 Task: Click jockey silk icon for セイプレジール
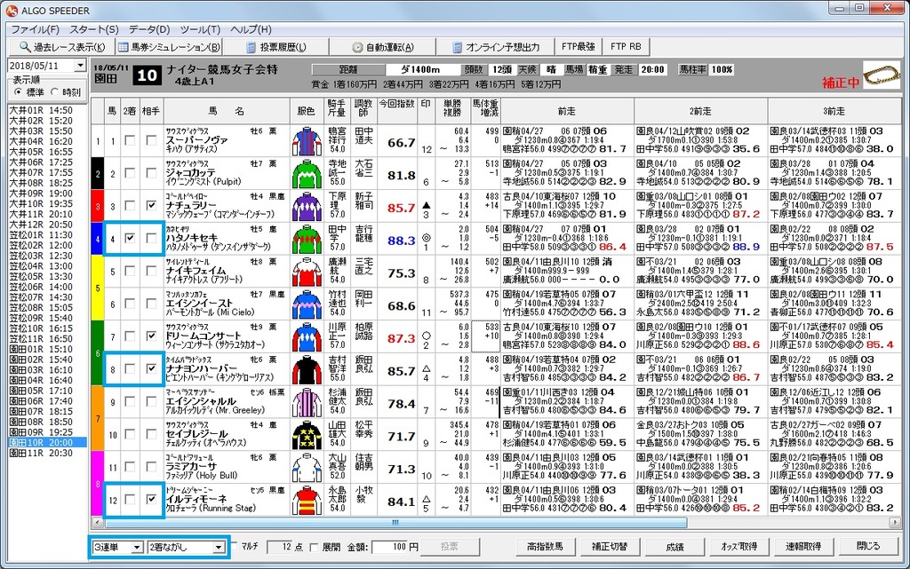pyautogui.click(x=307, y=436)
